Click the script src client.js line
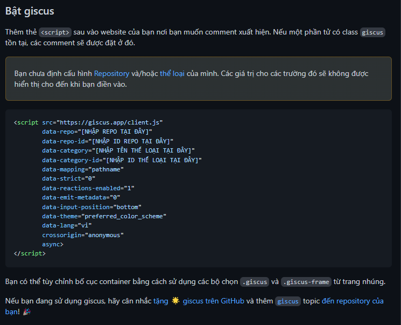401x325 pixels. (88, 122)
